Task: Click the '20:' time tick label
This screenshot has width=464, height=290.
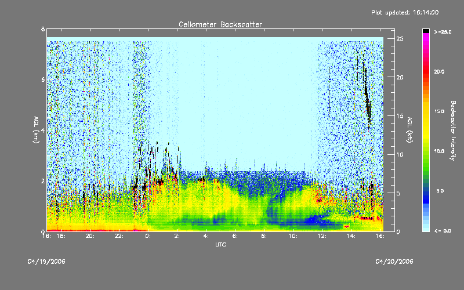Action: [90, 236]
